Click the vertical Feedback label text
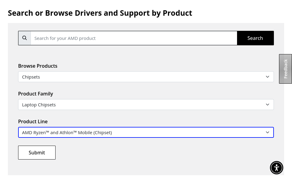The width and height of the screenshot is (292, 184). tap(286, 69)
